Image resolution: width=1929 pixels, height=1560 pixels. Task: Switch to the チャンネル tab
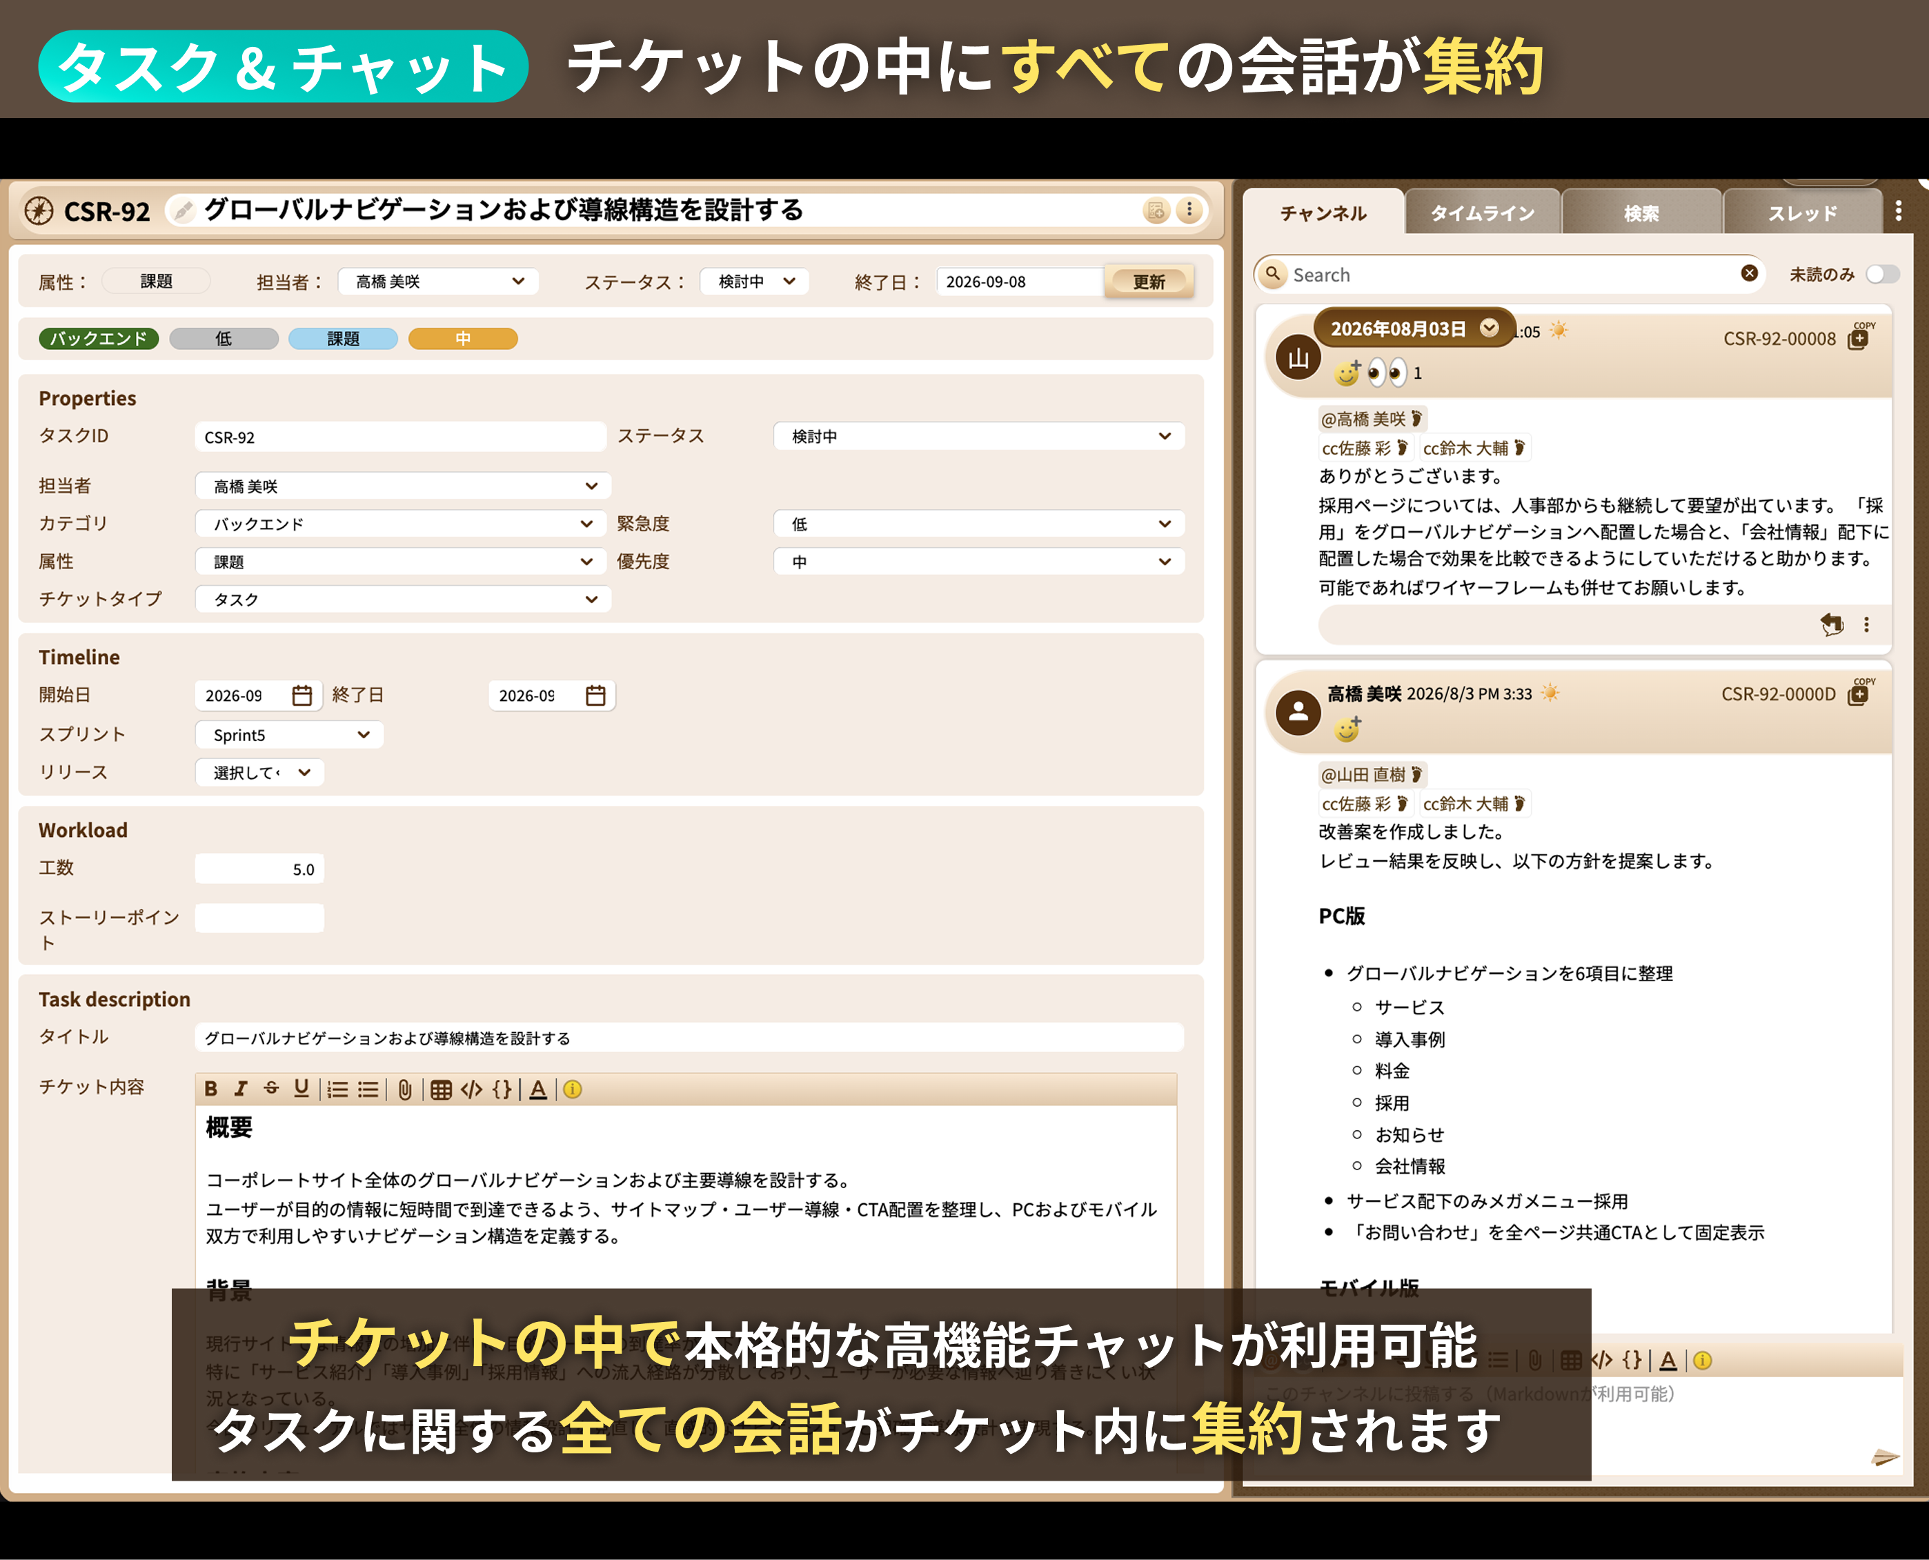click(x=1323, y=213)
